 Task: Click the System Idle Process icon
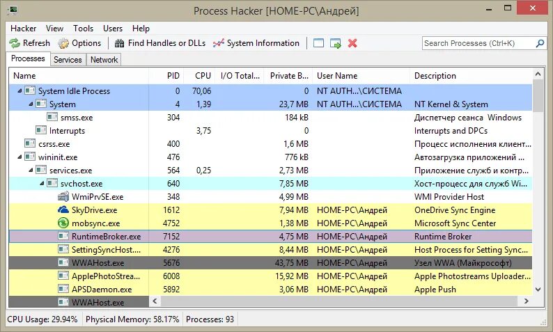30,91
